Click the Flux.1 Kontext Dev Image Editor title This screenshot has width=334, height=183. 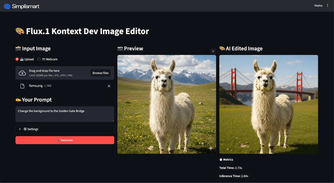coord(88,31)
